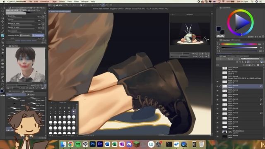Hide Layer 7 using its eye icon
Image resolution: width=265 pixels, height=149 pixels.
[217, 114]
